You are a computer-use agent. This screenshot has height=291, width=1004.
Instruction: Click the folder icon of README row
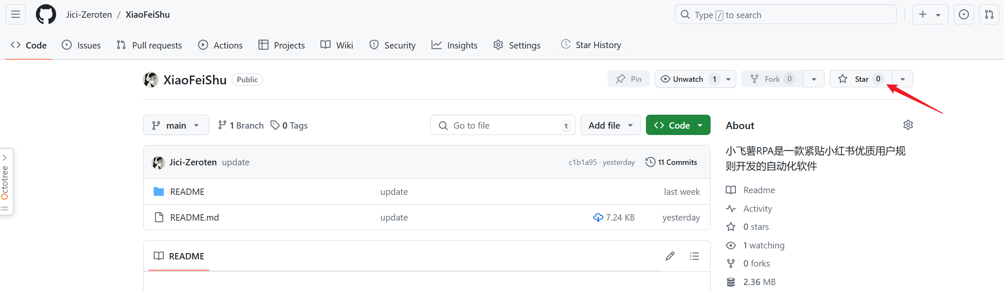pyautogui.click(x=159, y=192)
